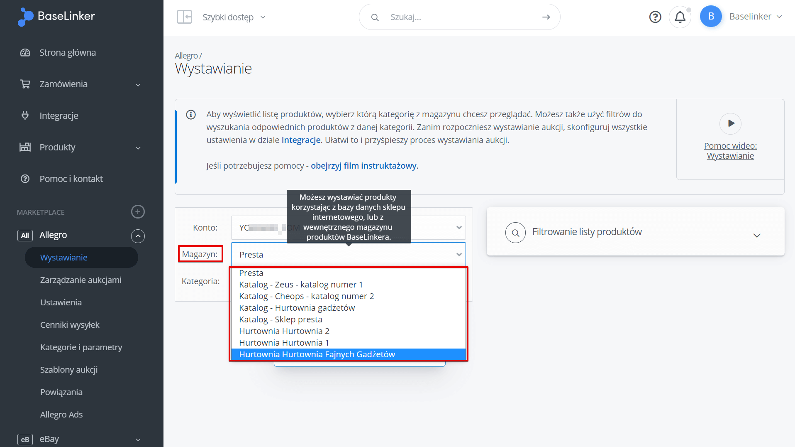Go to Strona główna
Screen dimensions: 795x447
coord(68,53)
